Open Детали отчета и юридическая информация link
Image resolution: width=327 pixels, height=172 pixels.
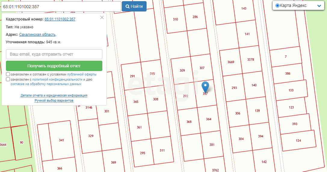coord(54,95)
